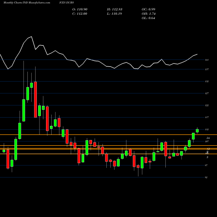
Task: Click the 92 price axis label
Action: [x=206, y=178]
